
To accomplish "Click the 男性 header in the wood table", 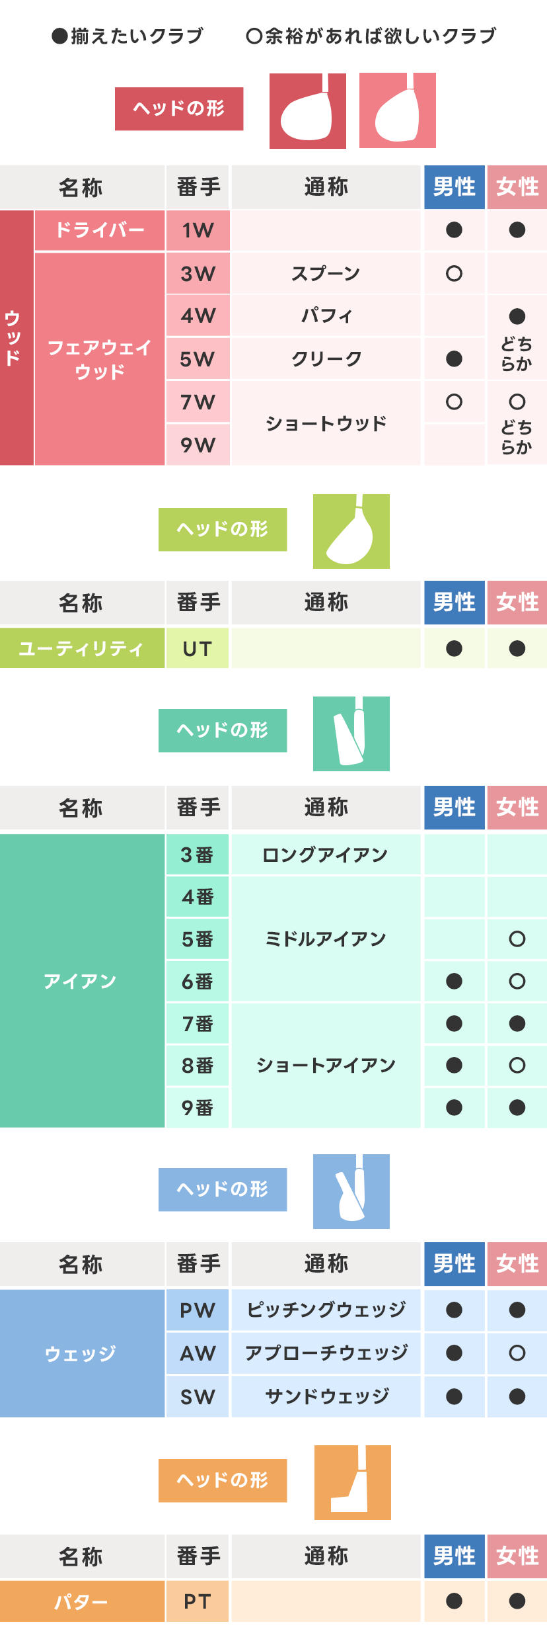I will [x=454, y=187].
